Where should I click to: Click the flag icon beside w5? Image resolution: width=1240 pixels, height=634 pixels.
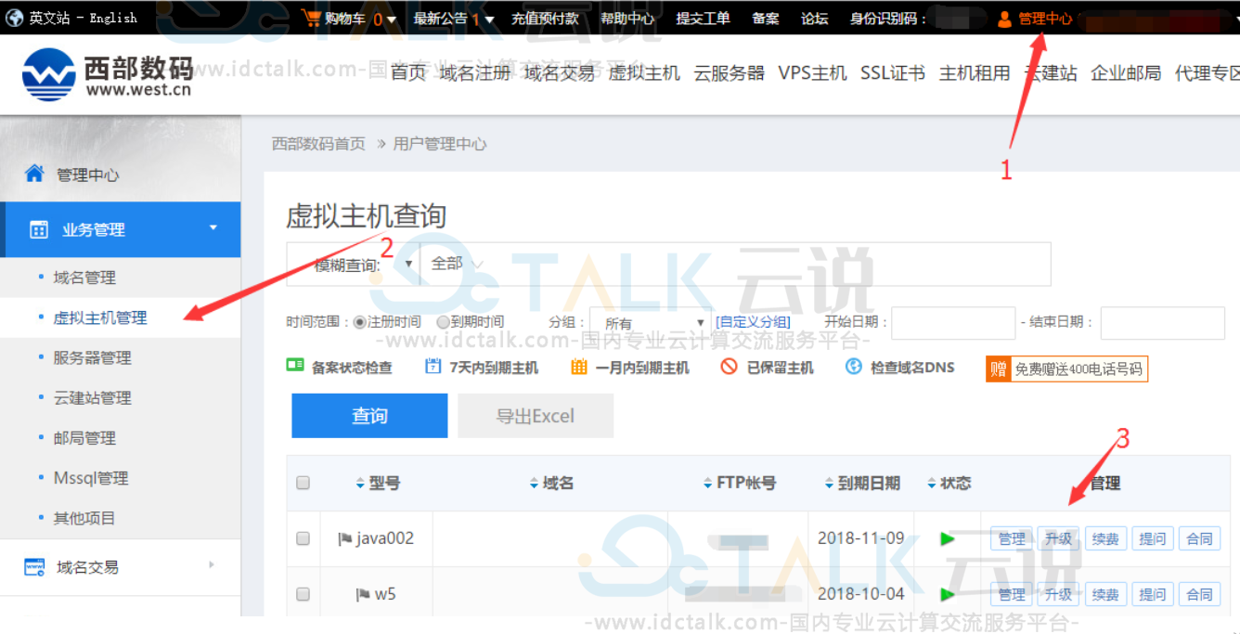[363, 594]
